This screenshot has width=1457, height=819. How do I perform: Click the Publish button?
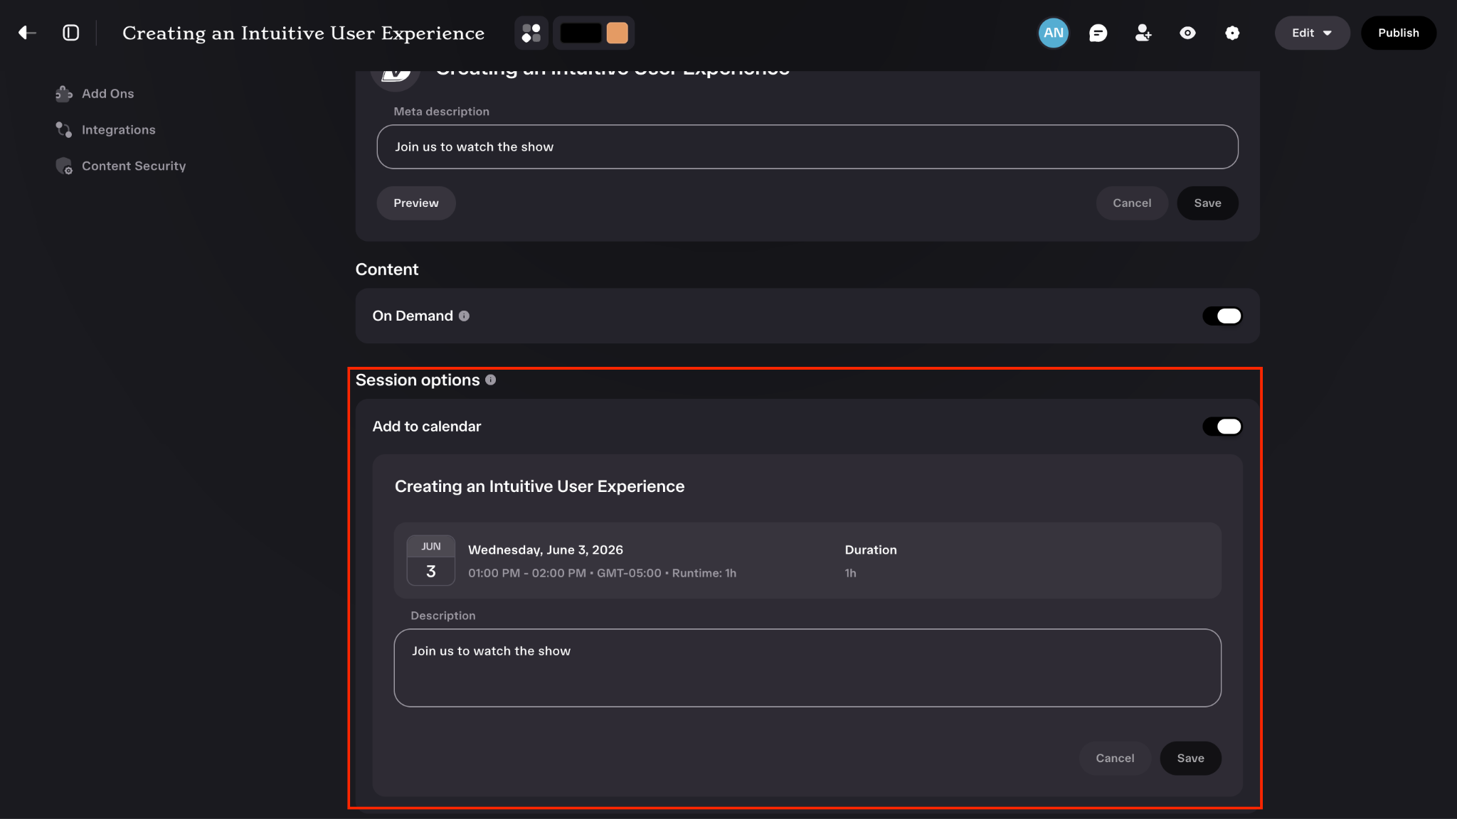1399,33
